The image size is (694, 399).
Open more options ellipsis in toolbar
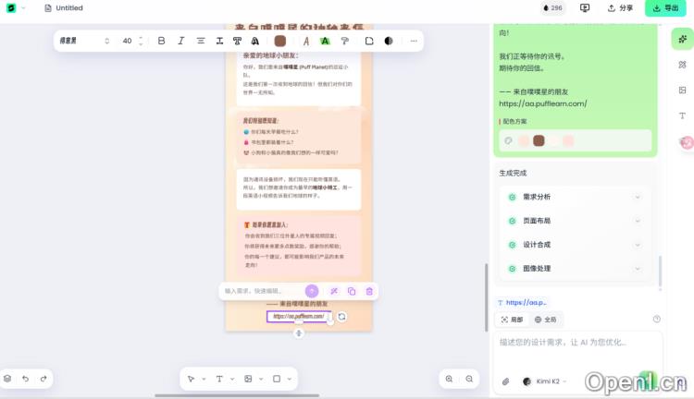[414, 41]
